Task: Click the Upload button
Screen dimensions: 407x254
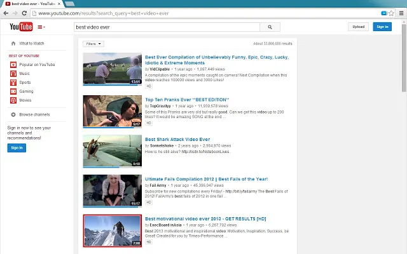Action: coord(358,27)
